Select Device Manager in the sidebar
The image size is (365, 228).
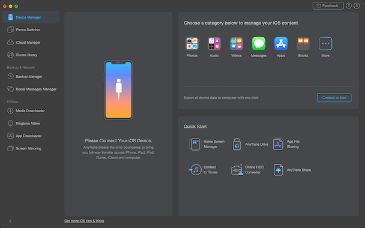coord(31,17)
